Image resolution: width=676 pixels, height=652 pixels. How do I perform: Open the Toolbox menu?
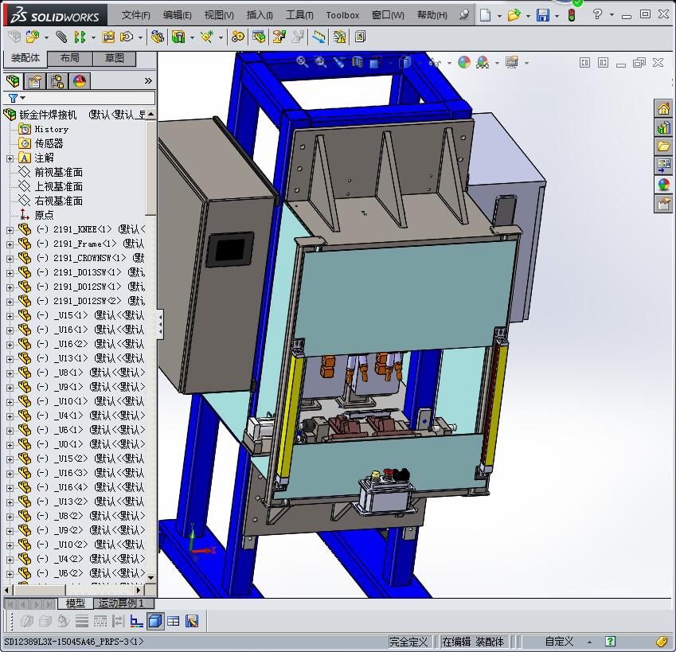click(x=342, y=15)
